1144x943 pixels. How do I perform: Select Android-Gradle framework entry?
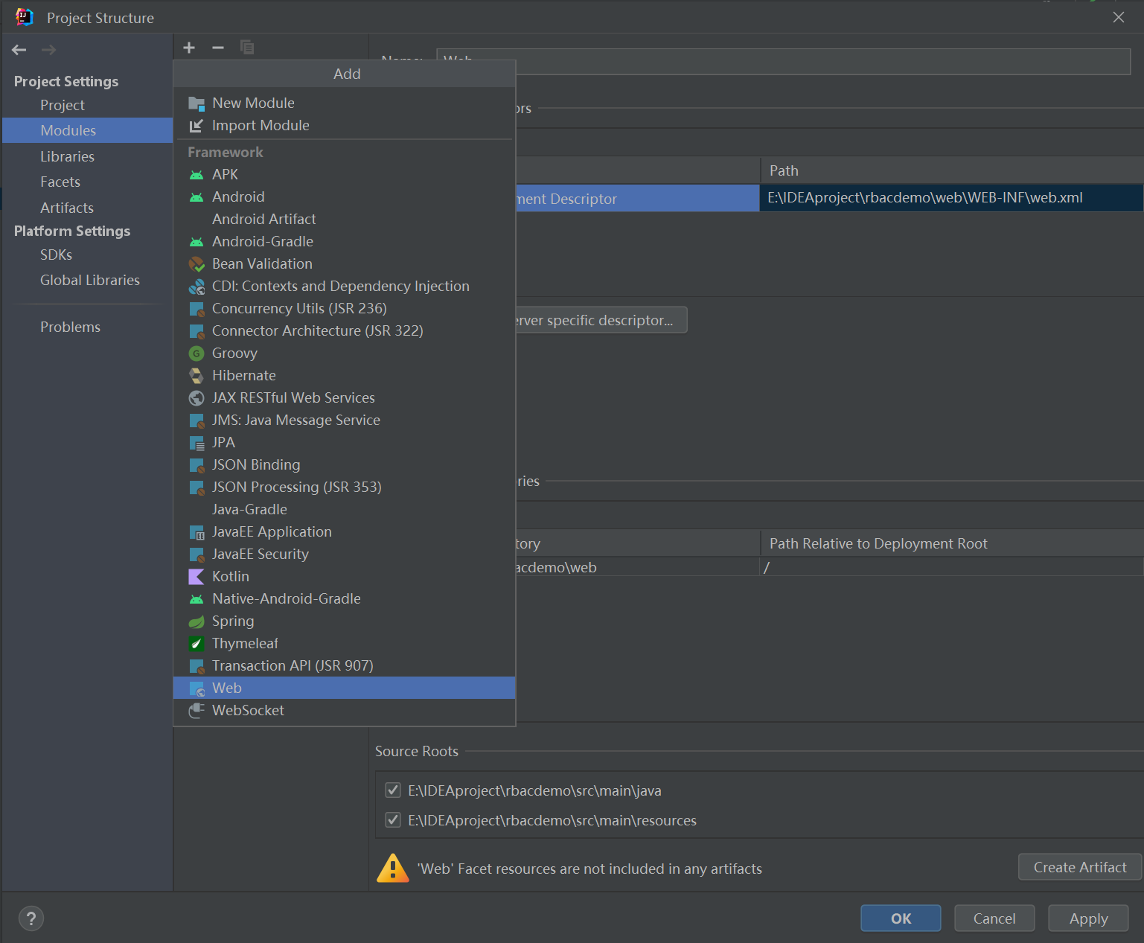(345, 242)
